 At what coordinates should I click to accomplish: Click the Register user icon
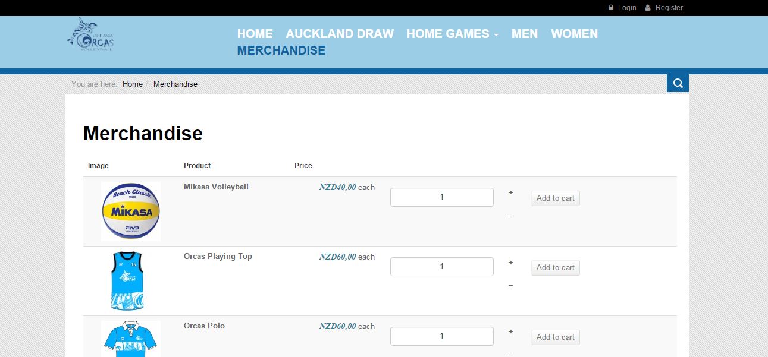pyautogui.click(x=648, y=8)
